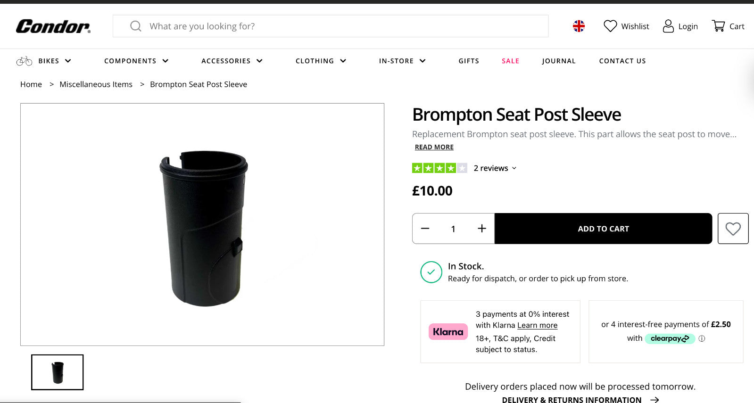Open the Sale menu item

pos(510,61)
